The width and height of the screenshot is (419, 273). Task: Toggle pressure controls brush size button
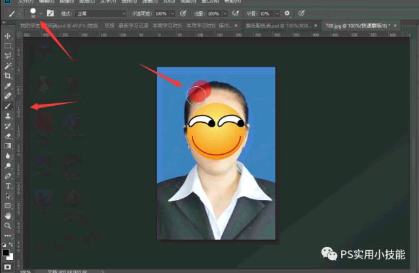click(x=301, y=13)
